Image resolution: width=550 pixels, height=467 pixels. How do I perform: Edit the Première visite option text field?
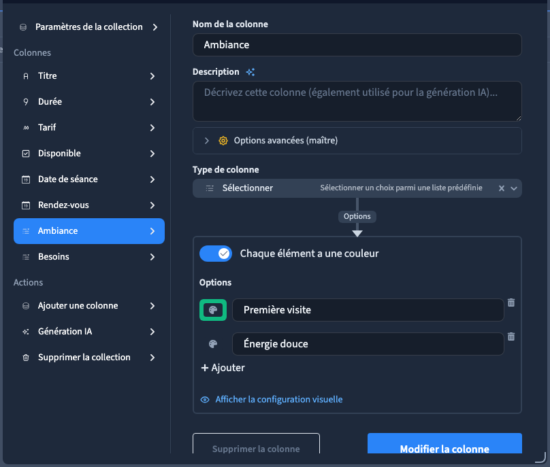(x=368, y=310)
